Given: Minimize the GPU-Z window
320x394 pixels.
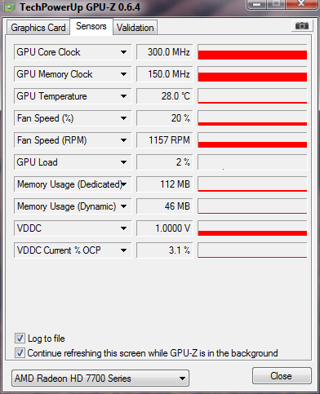Looking at the screenshot, I should pos(256,4).
